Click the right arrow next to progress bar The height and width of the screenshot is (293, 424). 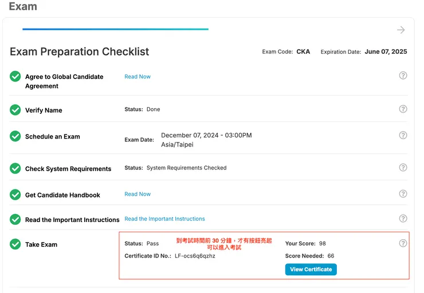click(x=401, y=30)
